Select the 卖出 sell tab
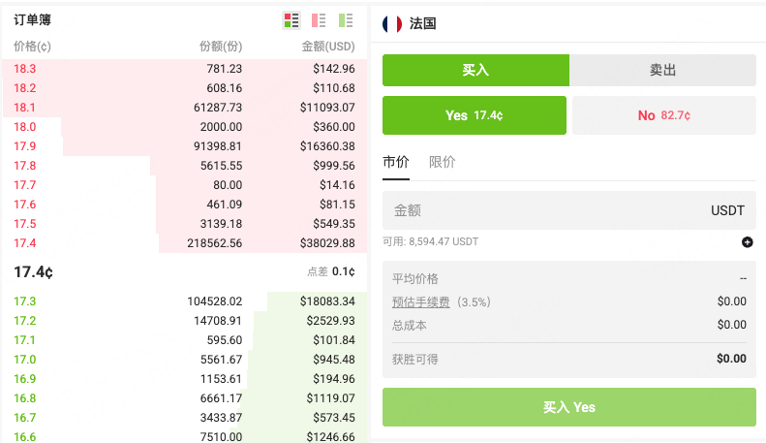 pos(662,70)
